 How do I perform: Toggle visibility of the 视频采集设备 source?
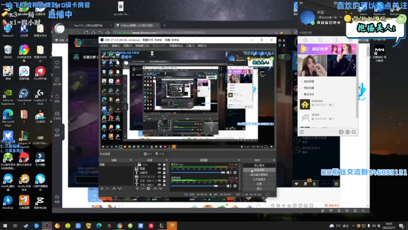159,176
